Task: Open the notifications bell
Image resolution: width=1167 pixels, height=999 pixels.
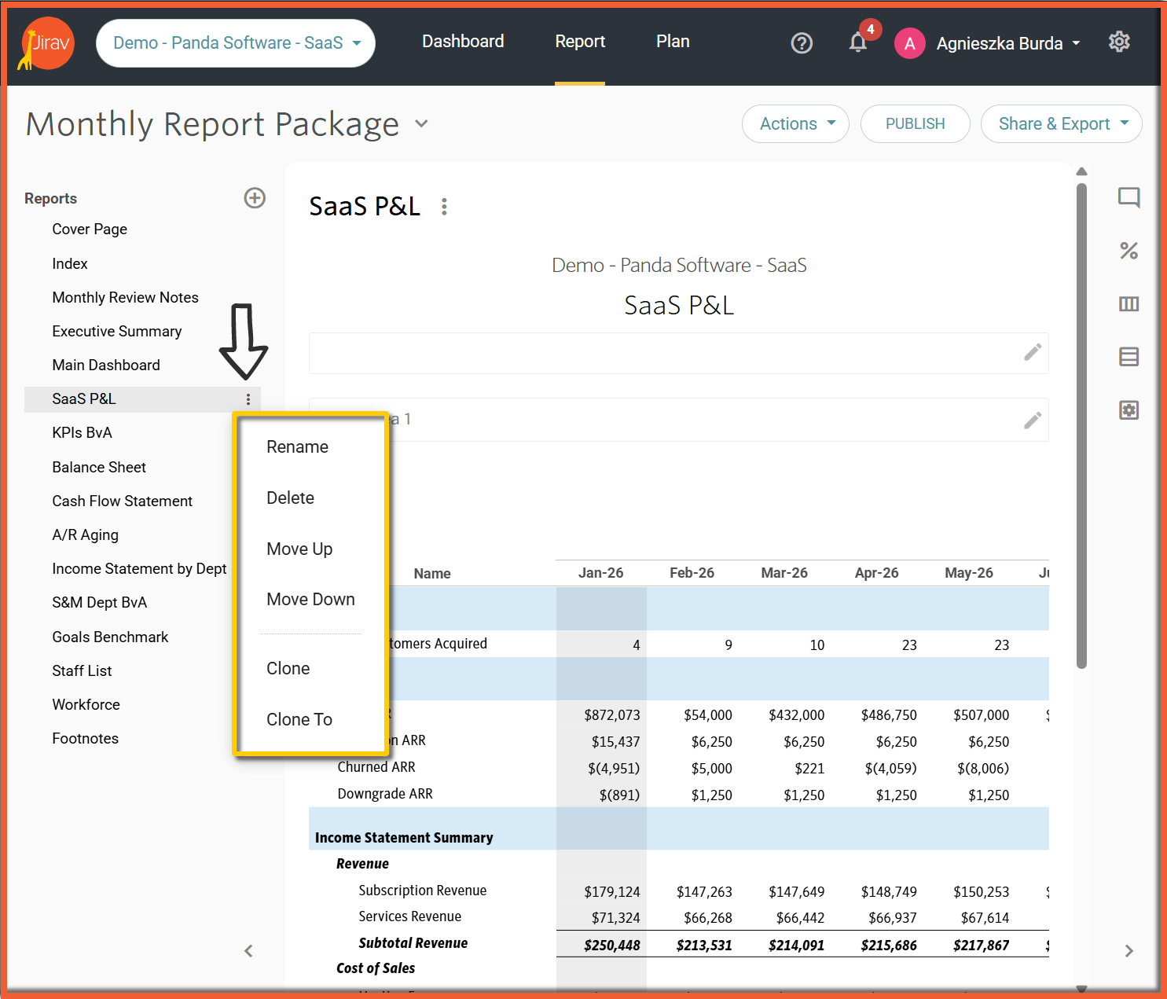Action: click(857, 42)
